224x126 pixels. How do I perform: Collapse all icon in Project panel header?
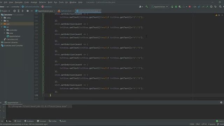coord(22,11)
